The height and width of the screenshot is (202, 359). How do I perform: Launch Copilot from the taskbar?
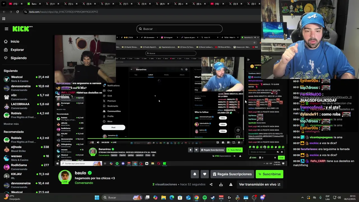[x=155, y=198]
